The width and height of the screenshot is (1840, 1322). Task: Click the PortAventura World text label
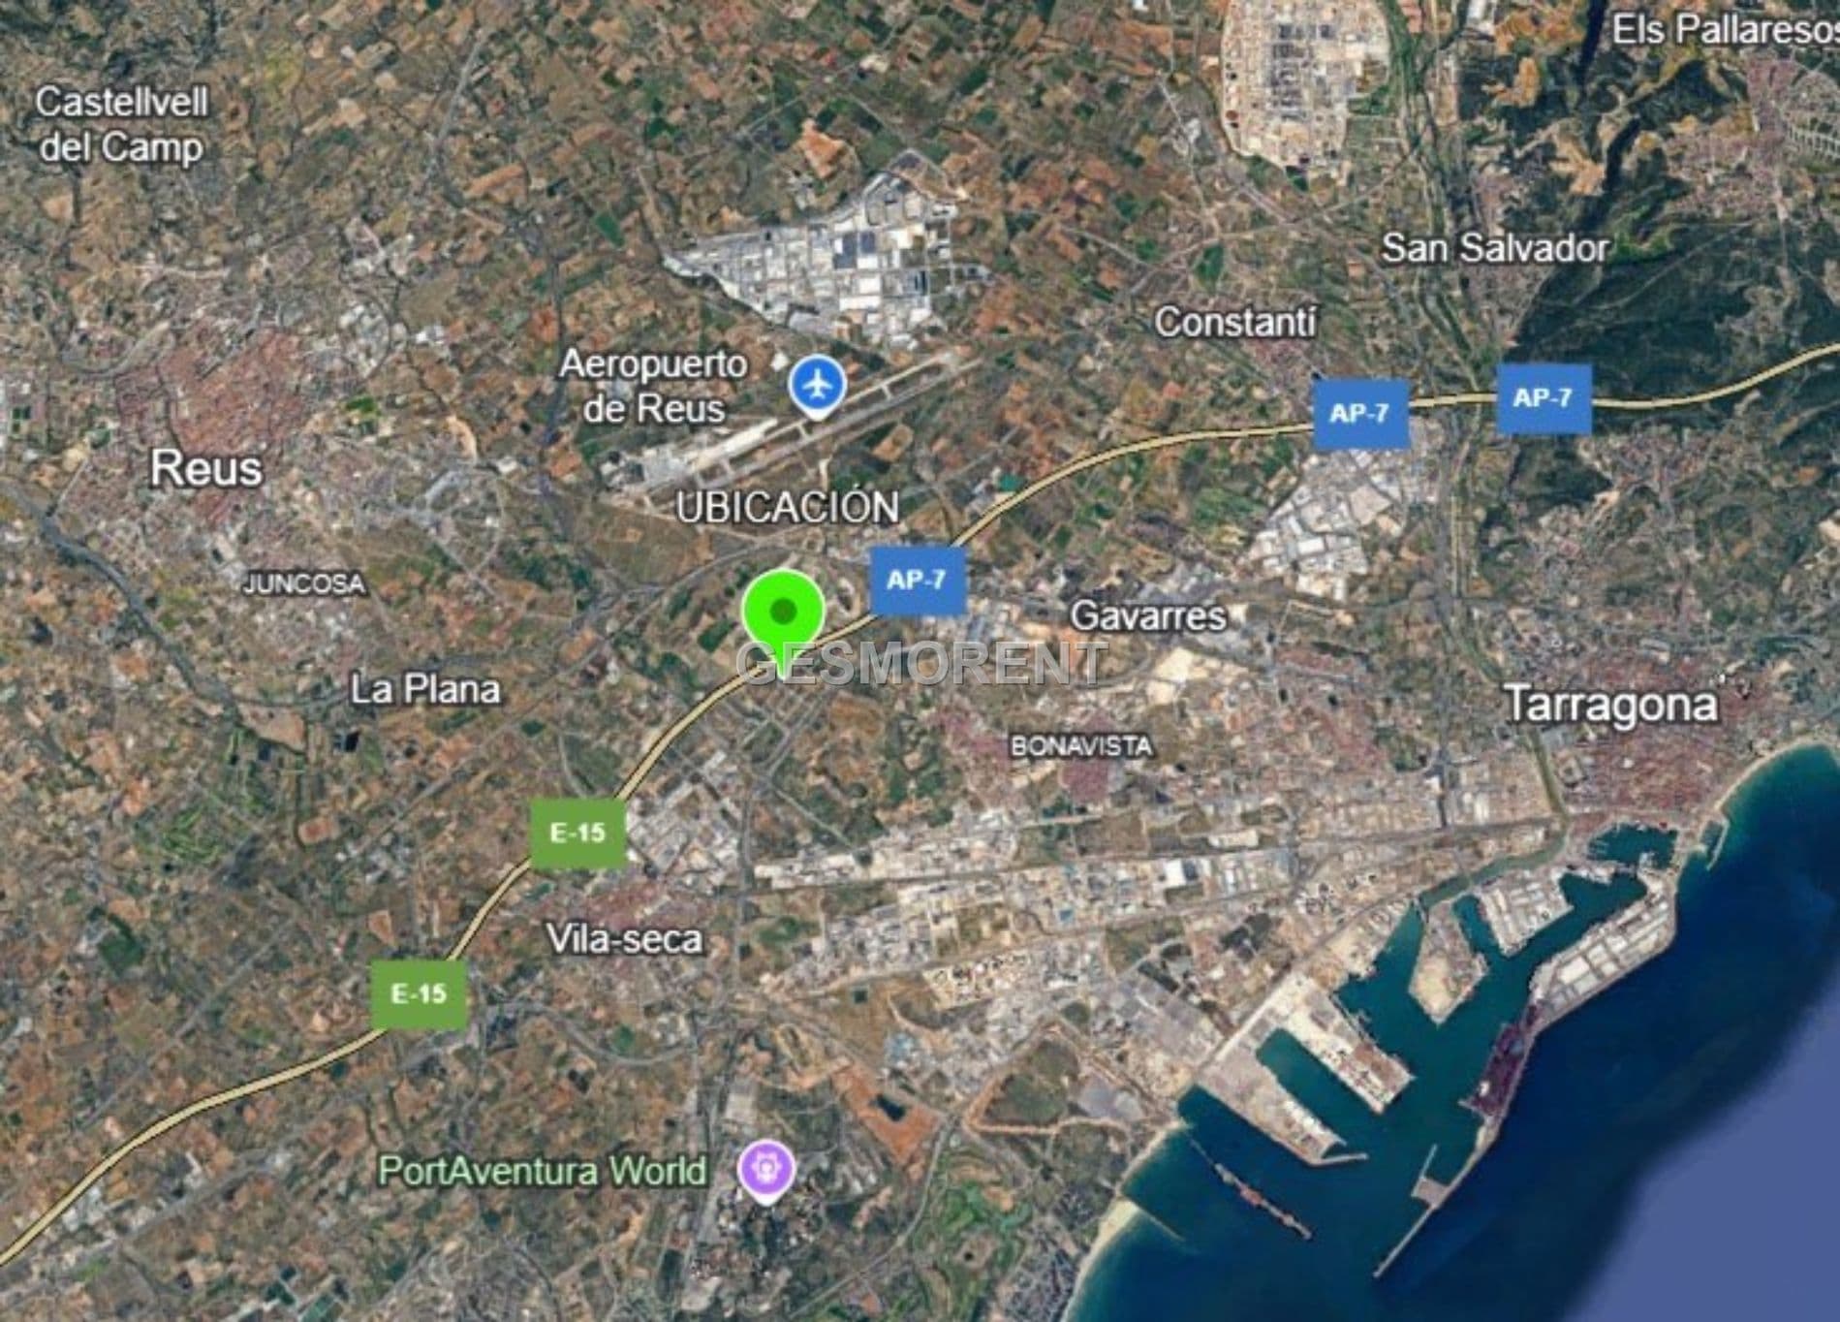tap(543, 1171)
